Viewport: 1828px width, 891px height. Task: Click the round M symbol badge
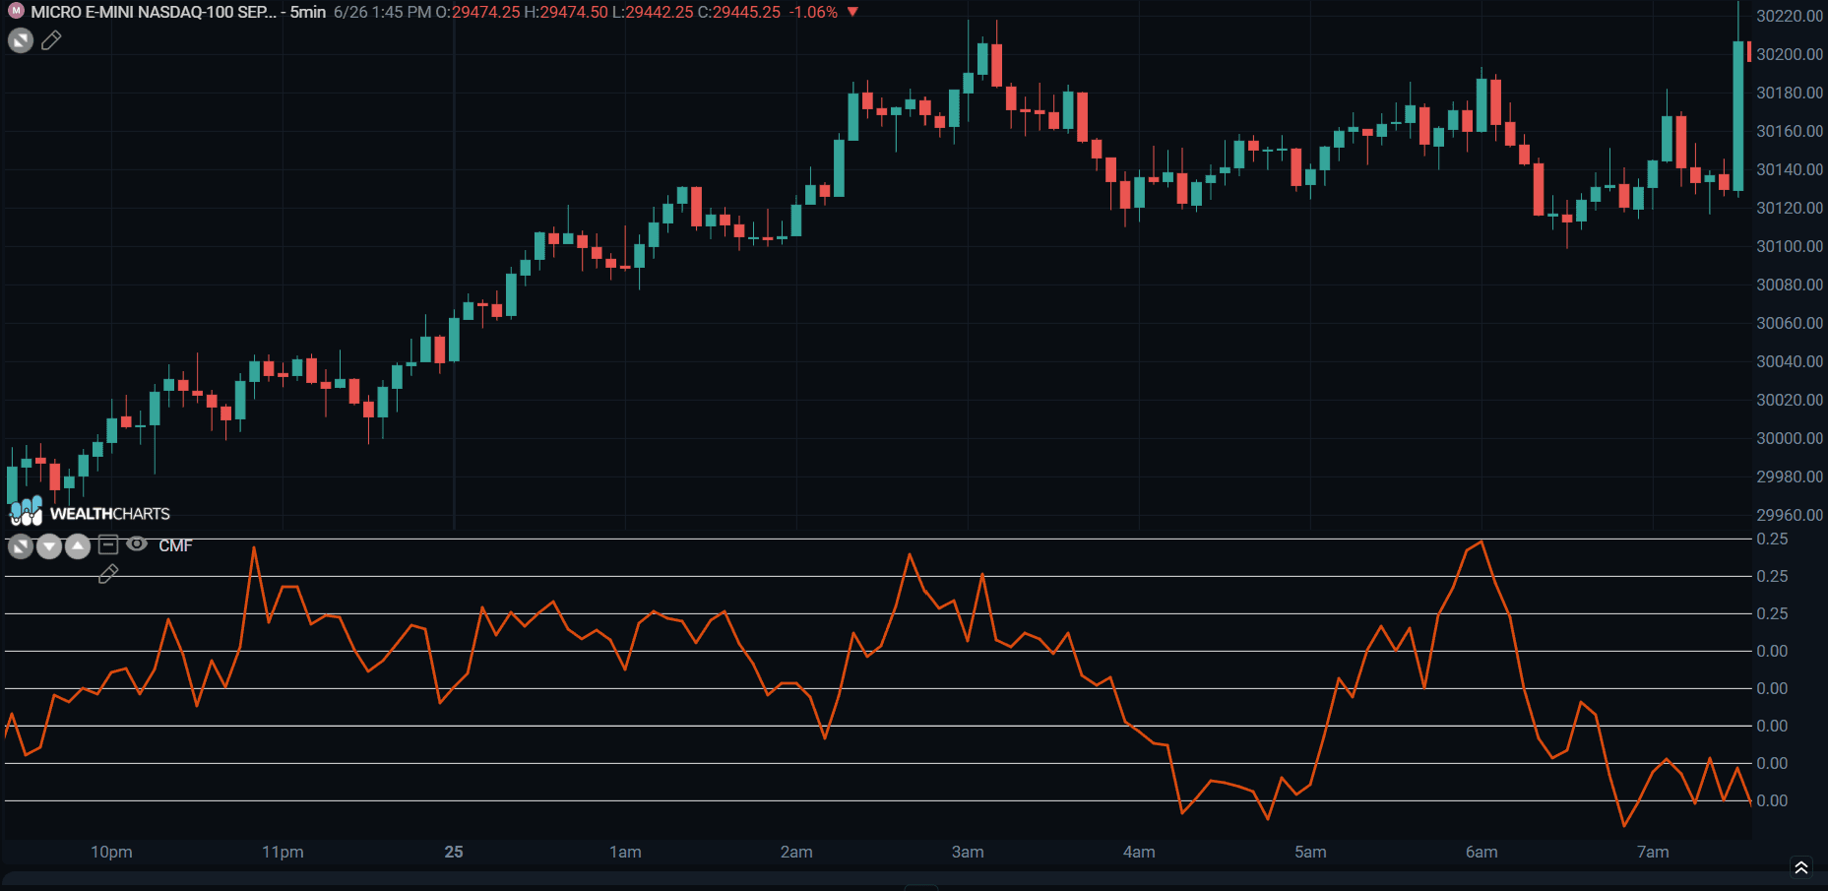point(17,12)
